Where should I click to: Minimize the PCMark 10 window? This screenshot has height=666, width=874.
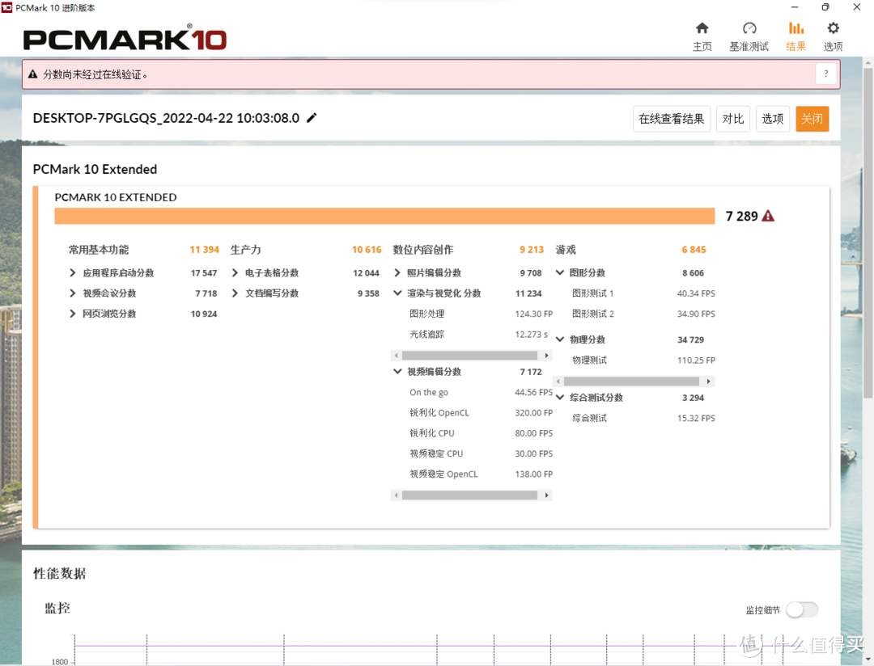pyautogui.click(x=795, y=7)
